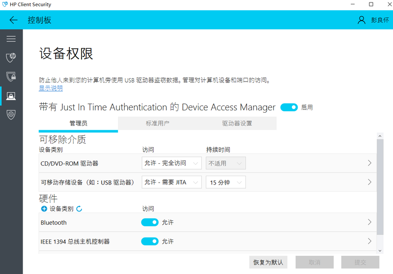The height and width of the screenshot is (274, 393).
Task: Toggle Bluetooth access switch
Action: 150,222
